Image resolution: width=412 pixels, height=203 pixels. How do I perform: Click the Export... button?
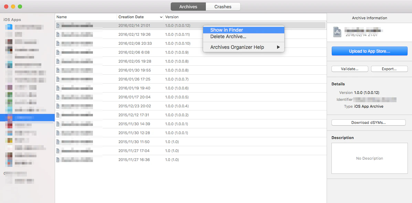coord(389,69)
